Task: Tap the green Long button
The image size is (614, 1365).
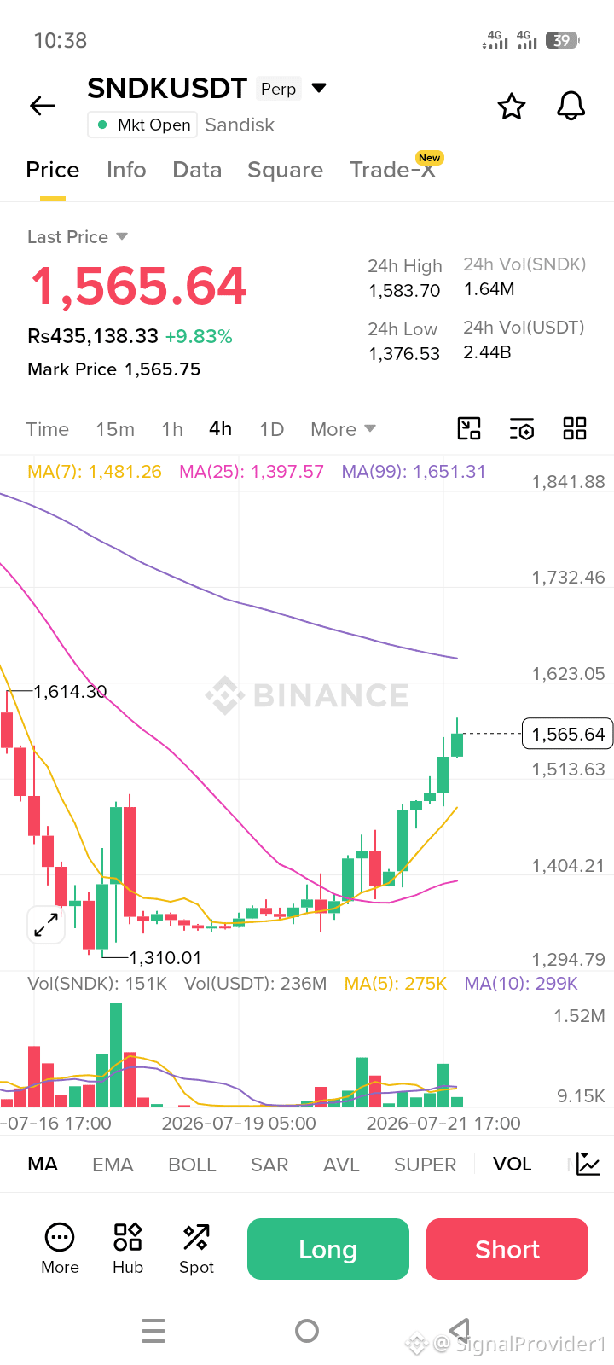Action: [x=328, y=1249]
